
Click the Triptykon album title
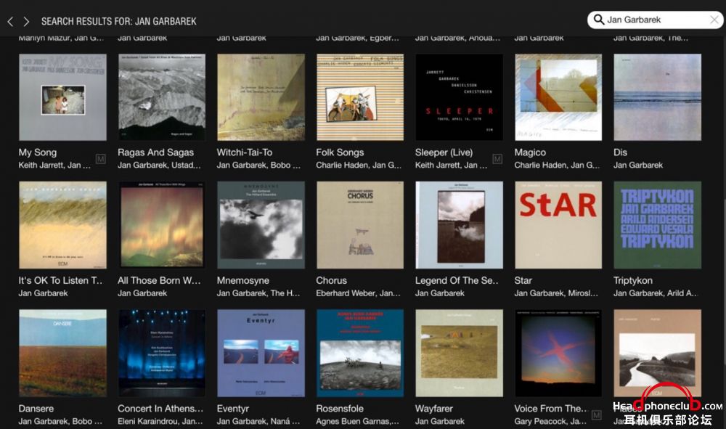tap(633, 280)
